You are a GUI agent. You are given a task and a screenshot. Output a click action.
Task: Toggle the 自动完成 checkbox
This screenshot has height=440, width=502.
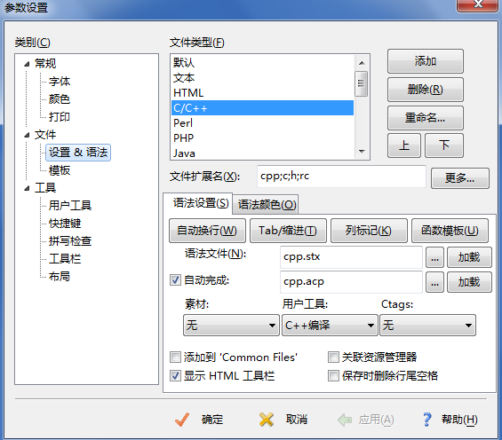175,280
